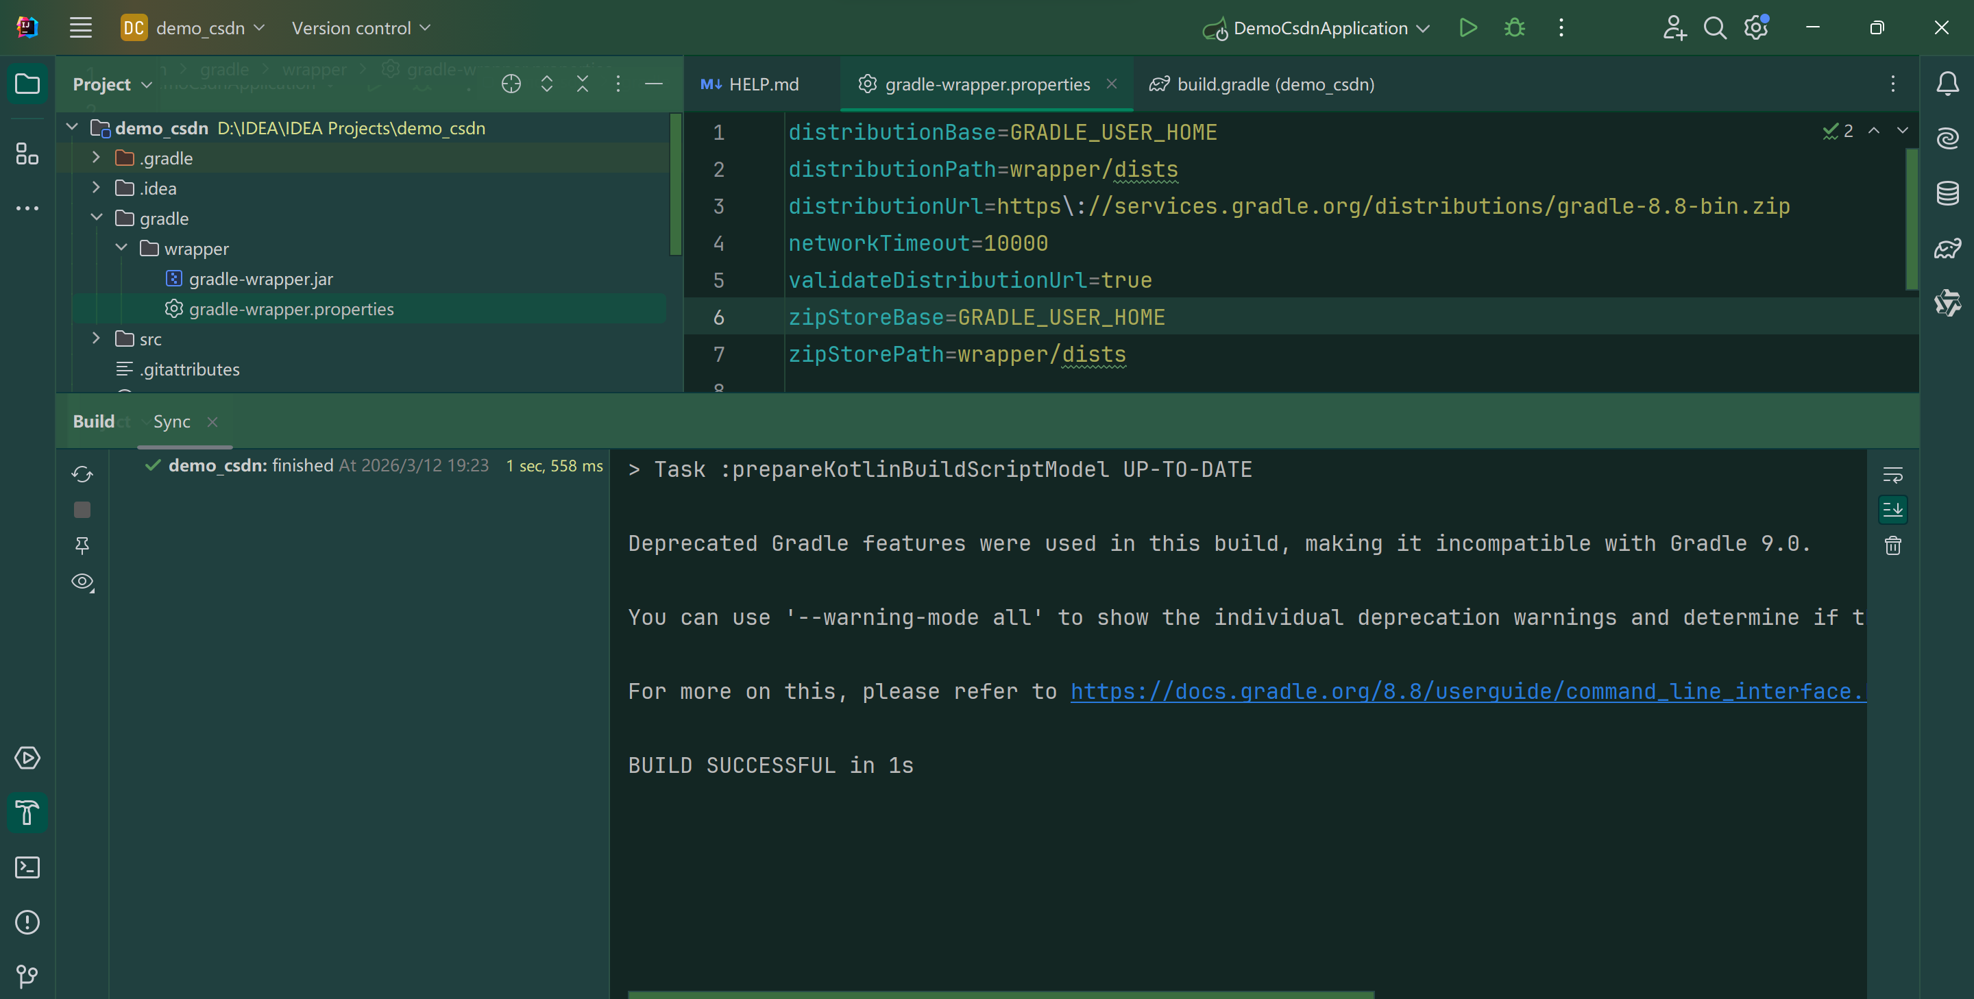This screenshot has width=1974, height=999.
Task: Open the AI Assistant spiral icon
Action: click(1947, 138)
